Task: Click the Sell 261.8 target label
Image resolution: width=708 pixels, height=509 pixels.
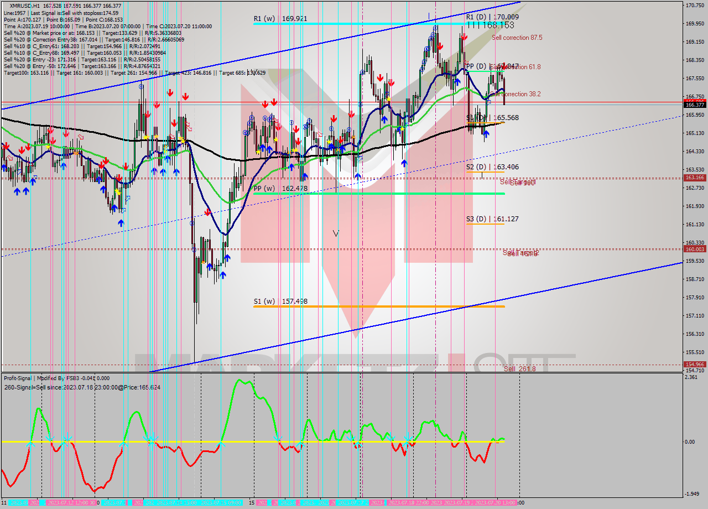Action: click(x=519, y=368)
